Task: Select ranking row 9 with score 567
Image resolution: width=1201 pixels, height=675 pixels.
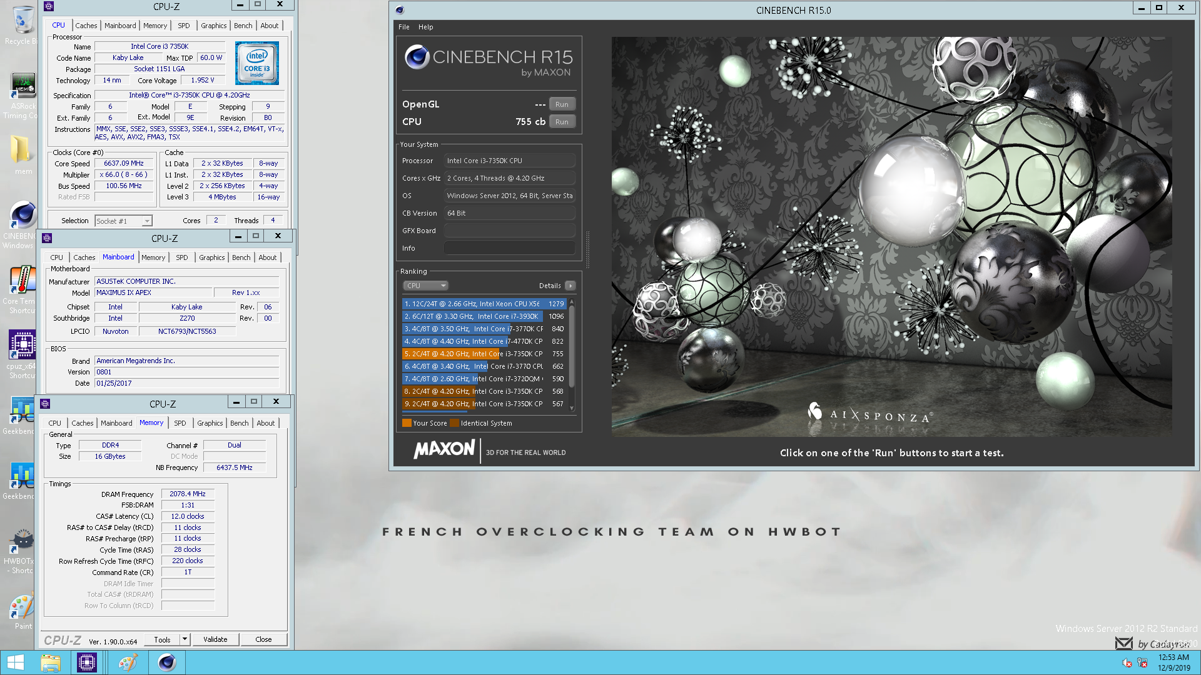Action: pyautogui.click(x=484, y=404)
